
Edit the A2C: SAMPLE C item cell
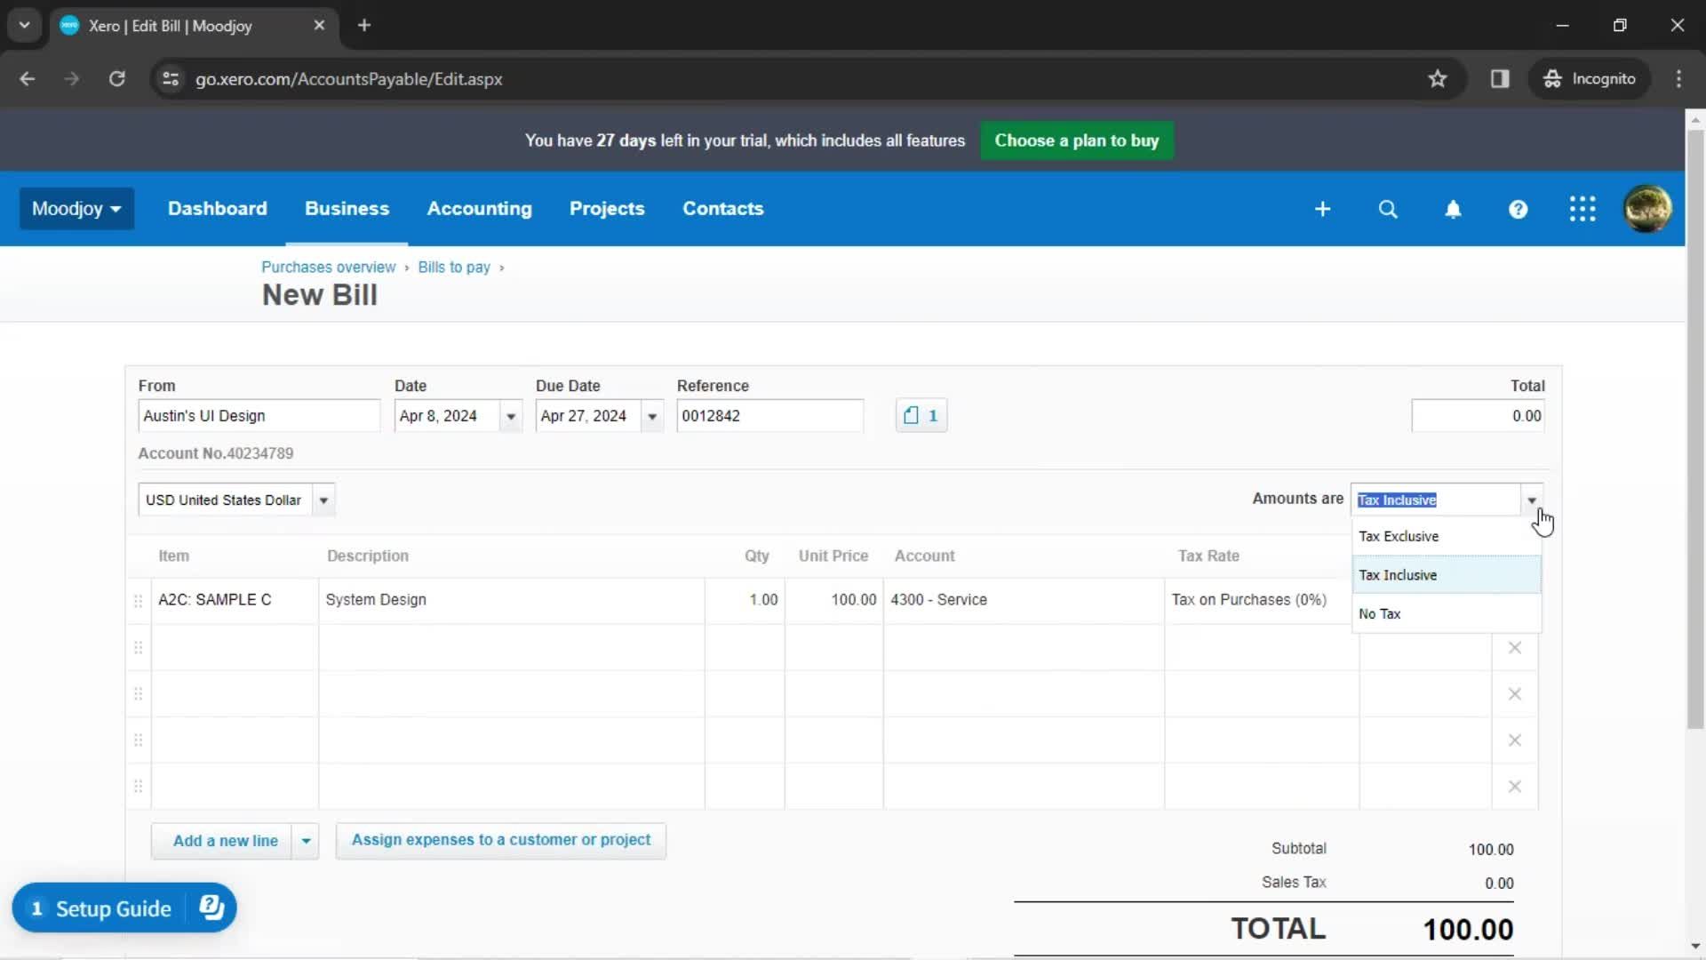[235, 600]
